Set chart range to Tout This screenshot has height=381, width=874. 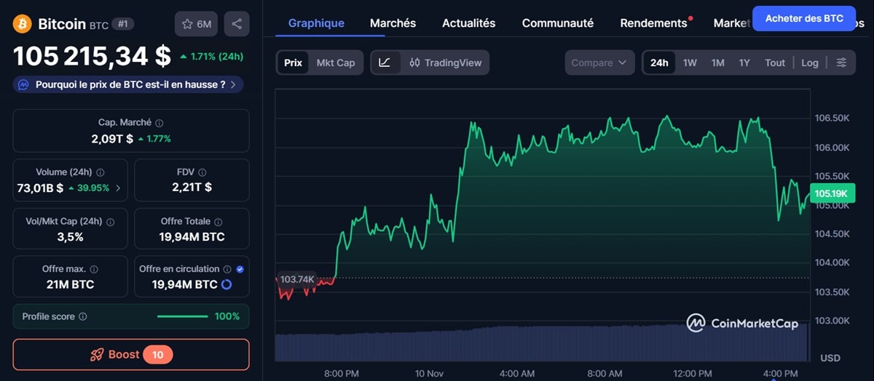tap(775, 63)
